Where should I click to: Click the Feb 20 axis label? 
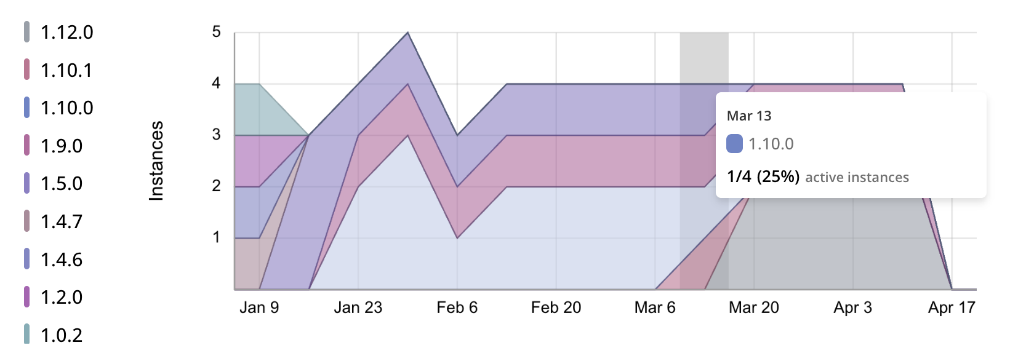(x=556, y=307)
